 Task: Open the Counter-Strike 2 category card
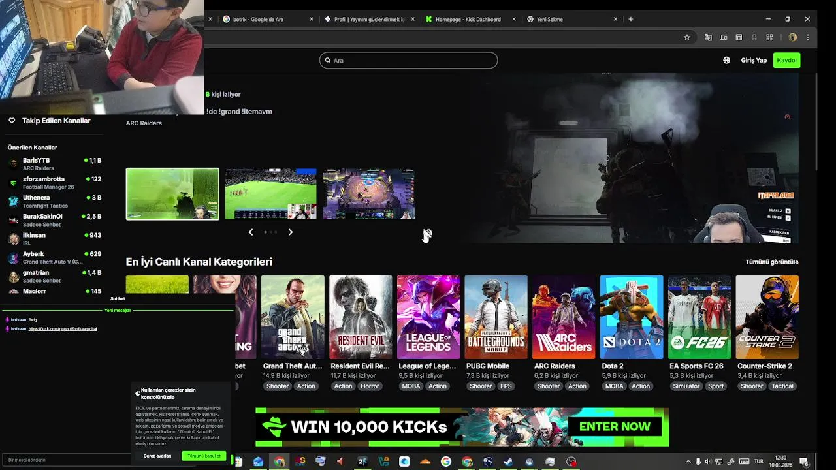[767, 317]
